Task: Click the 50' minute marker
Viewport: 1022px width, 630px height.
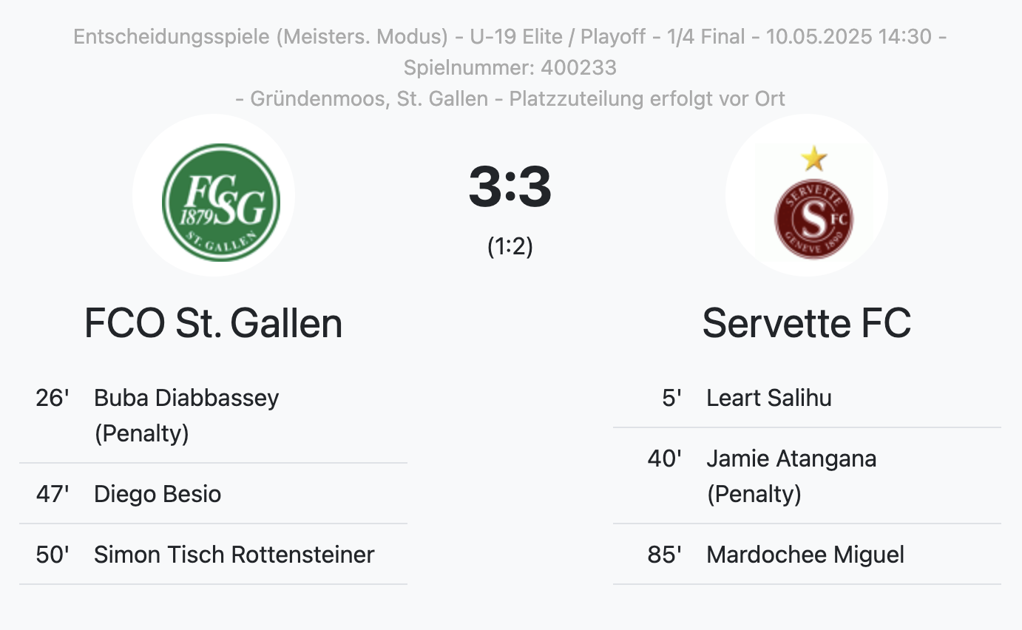Action: coord(53,555)
